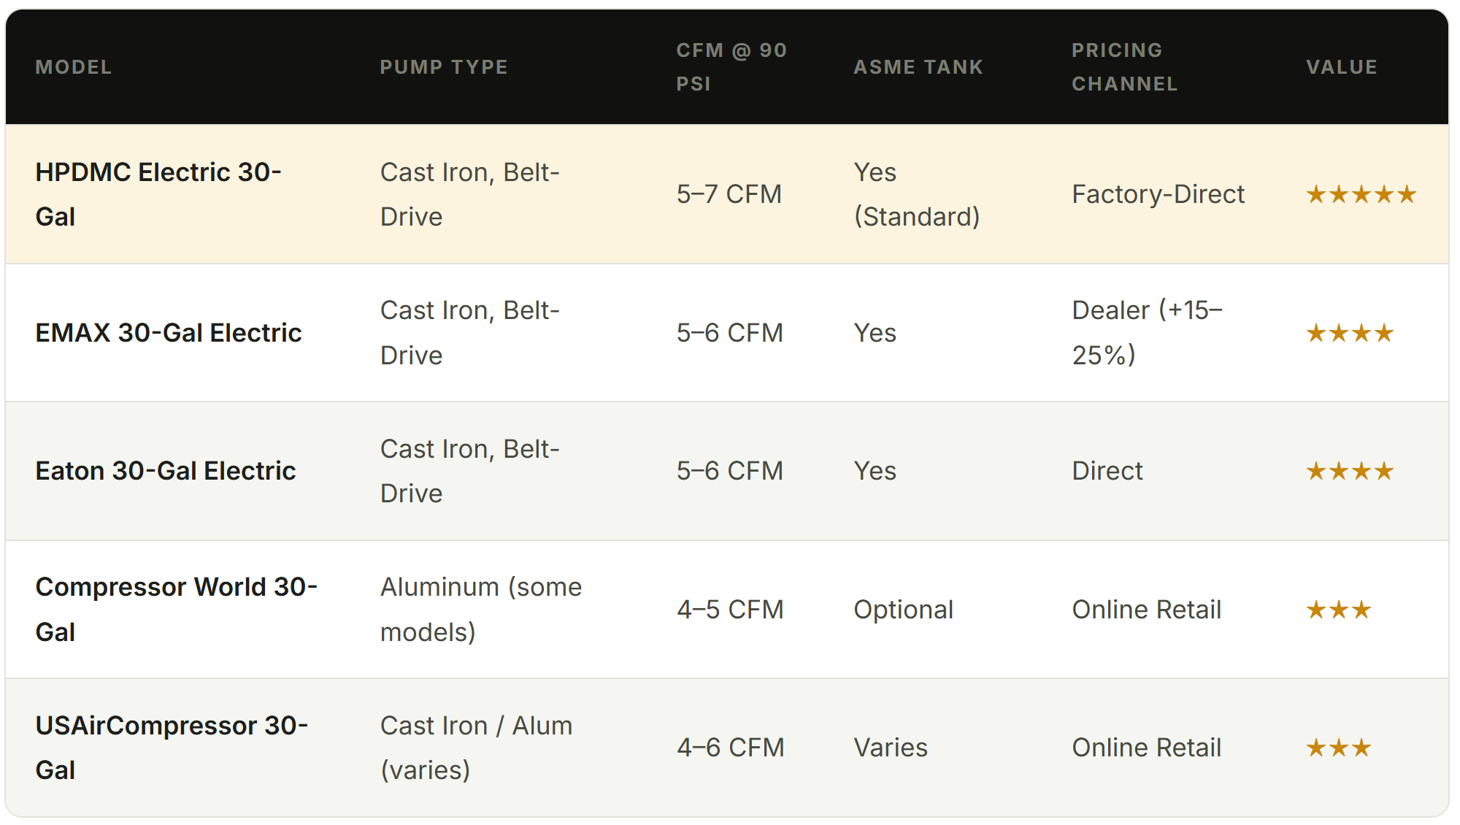
Task: Click the Dealer (+15–25%) pricing cell
Action: (1148, 333)
